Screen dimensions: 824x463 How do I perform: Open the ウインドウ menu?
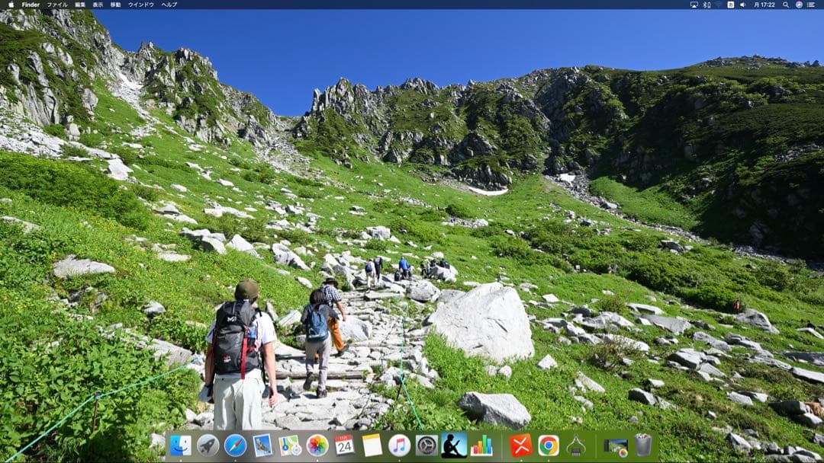[x=140, y=5]
